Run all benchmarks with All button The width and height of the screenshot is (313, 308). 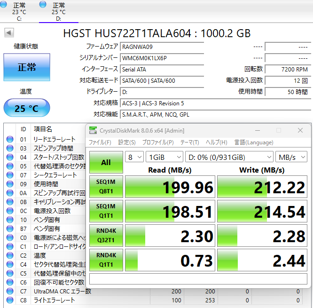(x=106, y=162)
